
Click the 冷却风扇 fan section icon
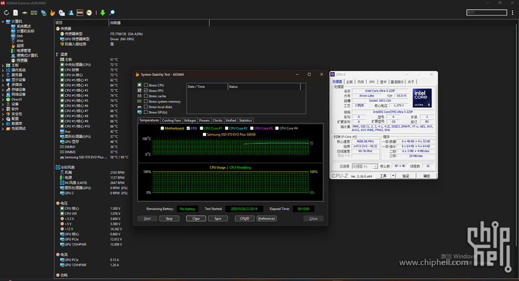click(58, 167)
